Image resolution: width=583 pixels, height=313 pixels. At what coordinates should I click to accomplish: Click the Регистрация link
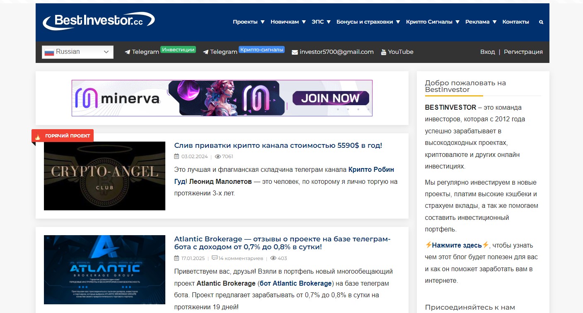coord(523,52)
